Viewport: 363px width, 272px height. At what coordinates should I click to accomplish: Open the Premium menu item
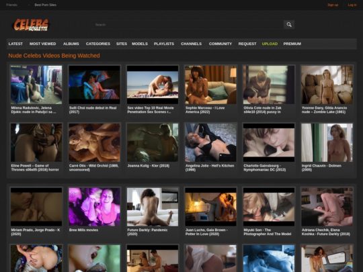pos(292,44)
